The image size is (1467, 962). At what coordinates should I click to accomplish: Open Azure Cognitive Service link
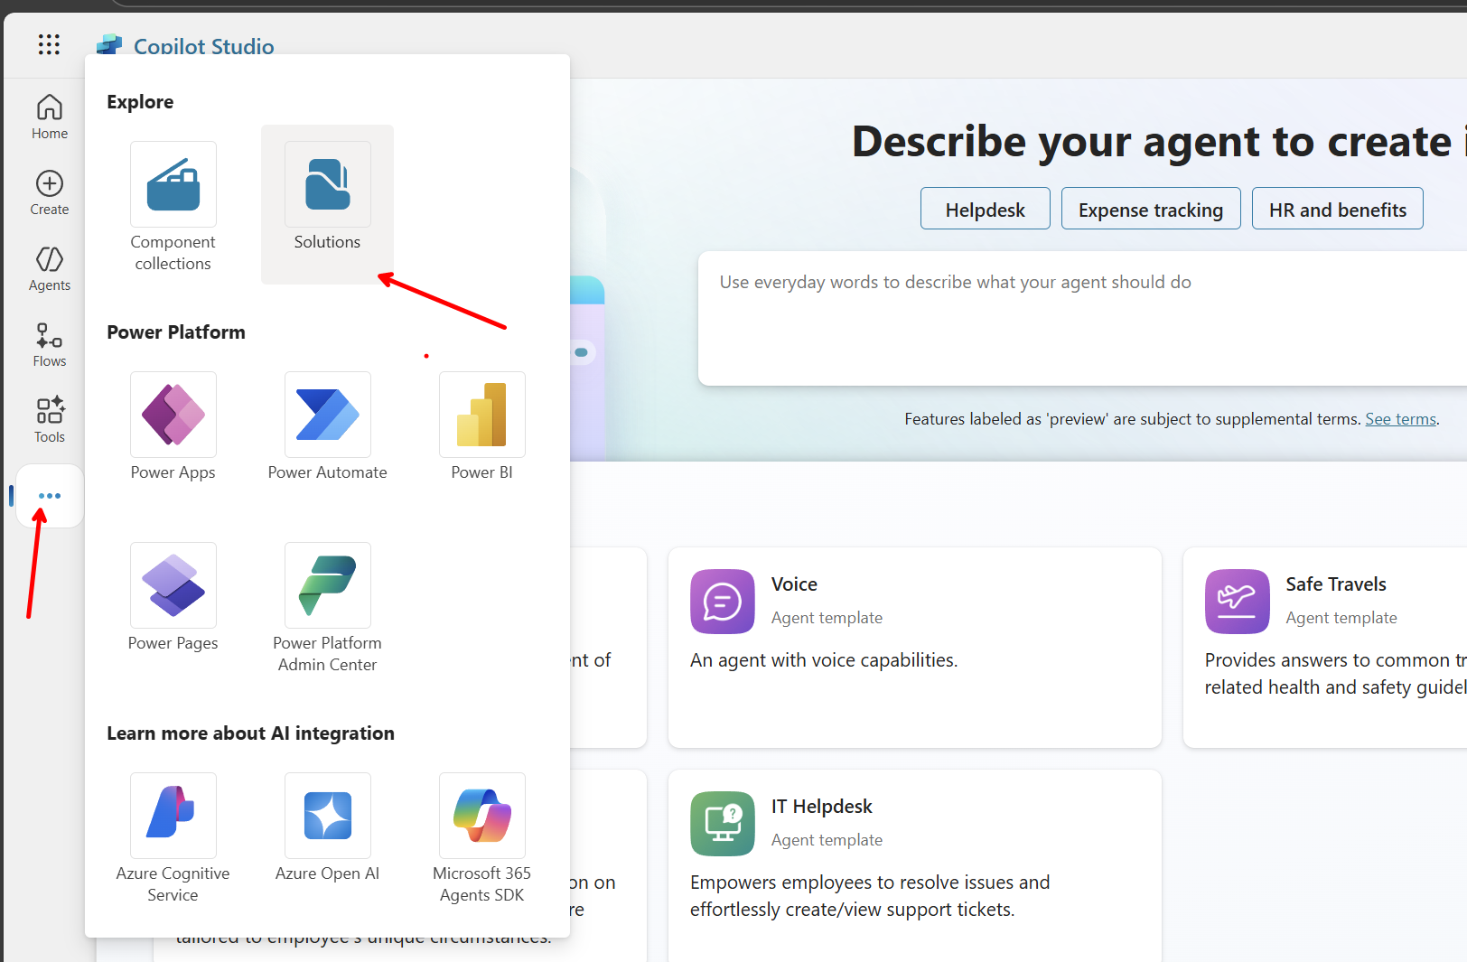173,817
